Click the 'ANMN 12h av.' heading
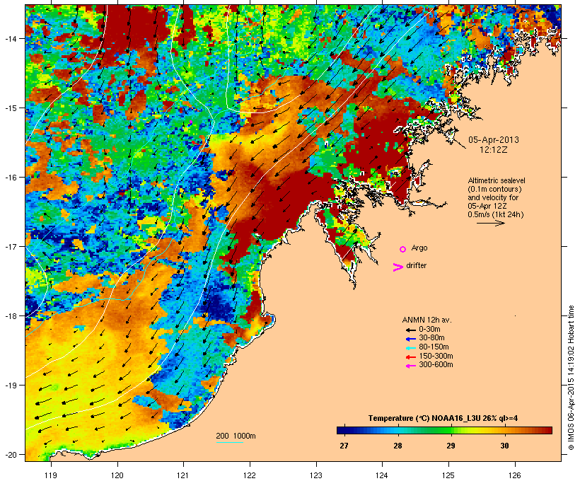 click(x=427, y=320)
